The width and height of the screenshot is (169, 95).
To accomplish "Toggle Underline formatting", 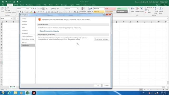I will pyautogui.click(x=23, y=12).
